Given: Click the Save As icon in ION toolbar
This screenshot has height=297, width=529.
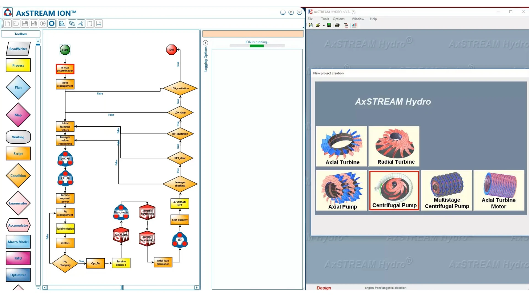Looking at the screenshot, I should pos(34,24).
